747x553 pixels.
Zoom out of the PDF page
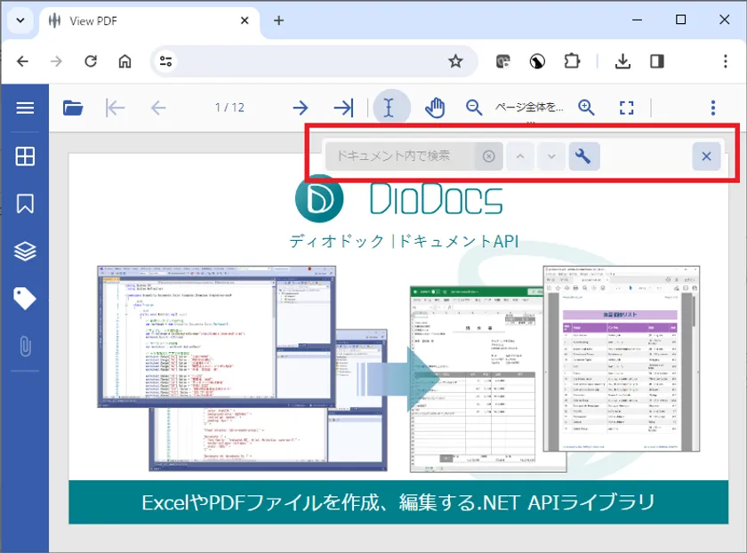(x=475, y=108)
